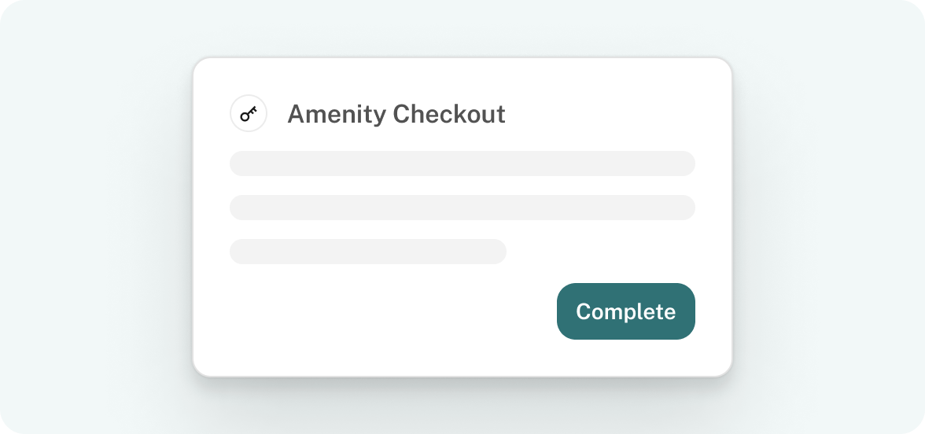Click the pale background outside the card

tap(94, 217)
